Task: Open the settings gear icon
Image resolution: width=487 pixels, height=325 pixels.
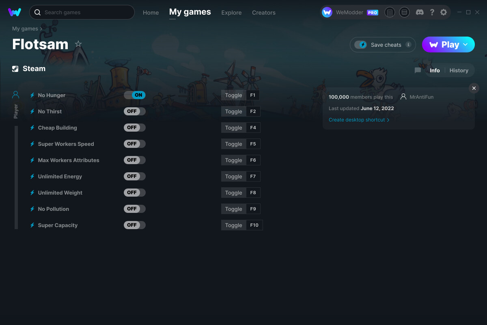Action: pyautogui.click(x=444, y=12)
